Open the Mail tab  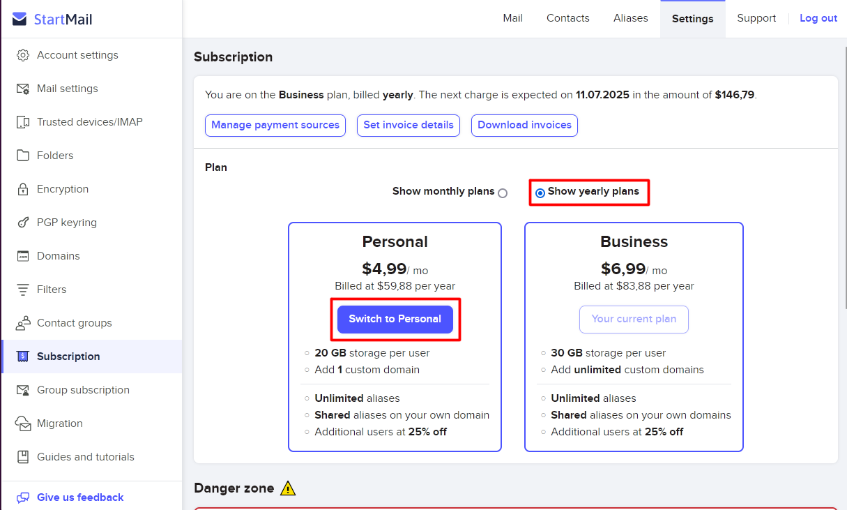(x=513, y=18)
